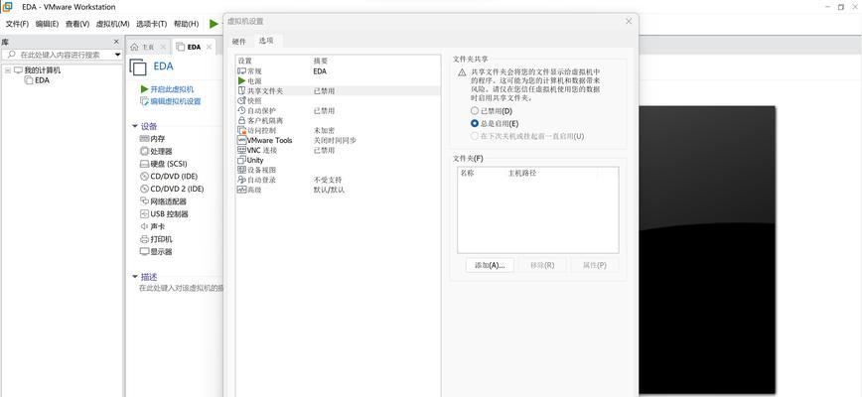The image size is (862, 397).
Task: Open the 帮助(H) menu
Action: point(187,24)
